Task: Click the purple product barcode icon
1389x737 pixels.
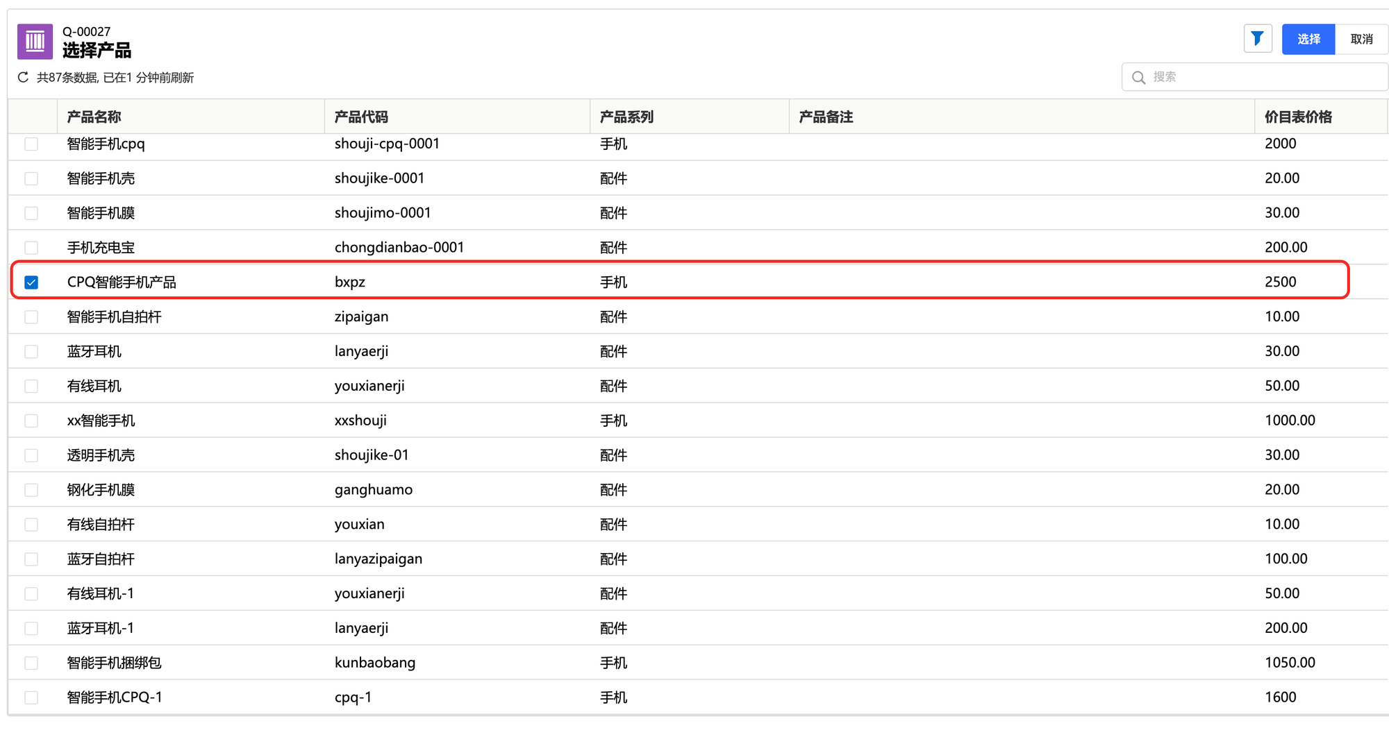Action: coord(35,42)
